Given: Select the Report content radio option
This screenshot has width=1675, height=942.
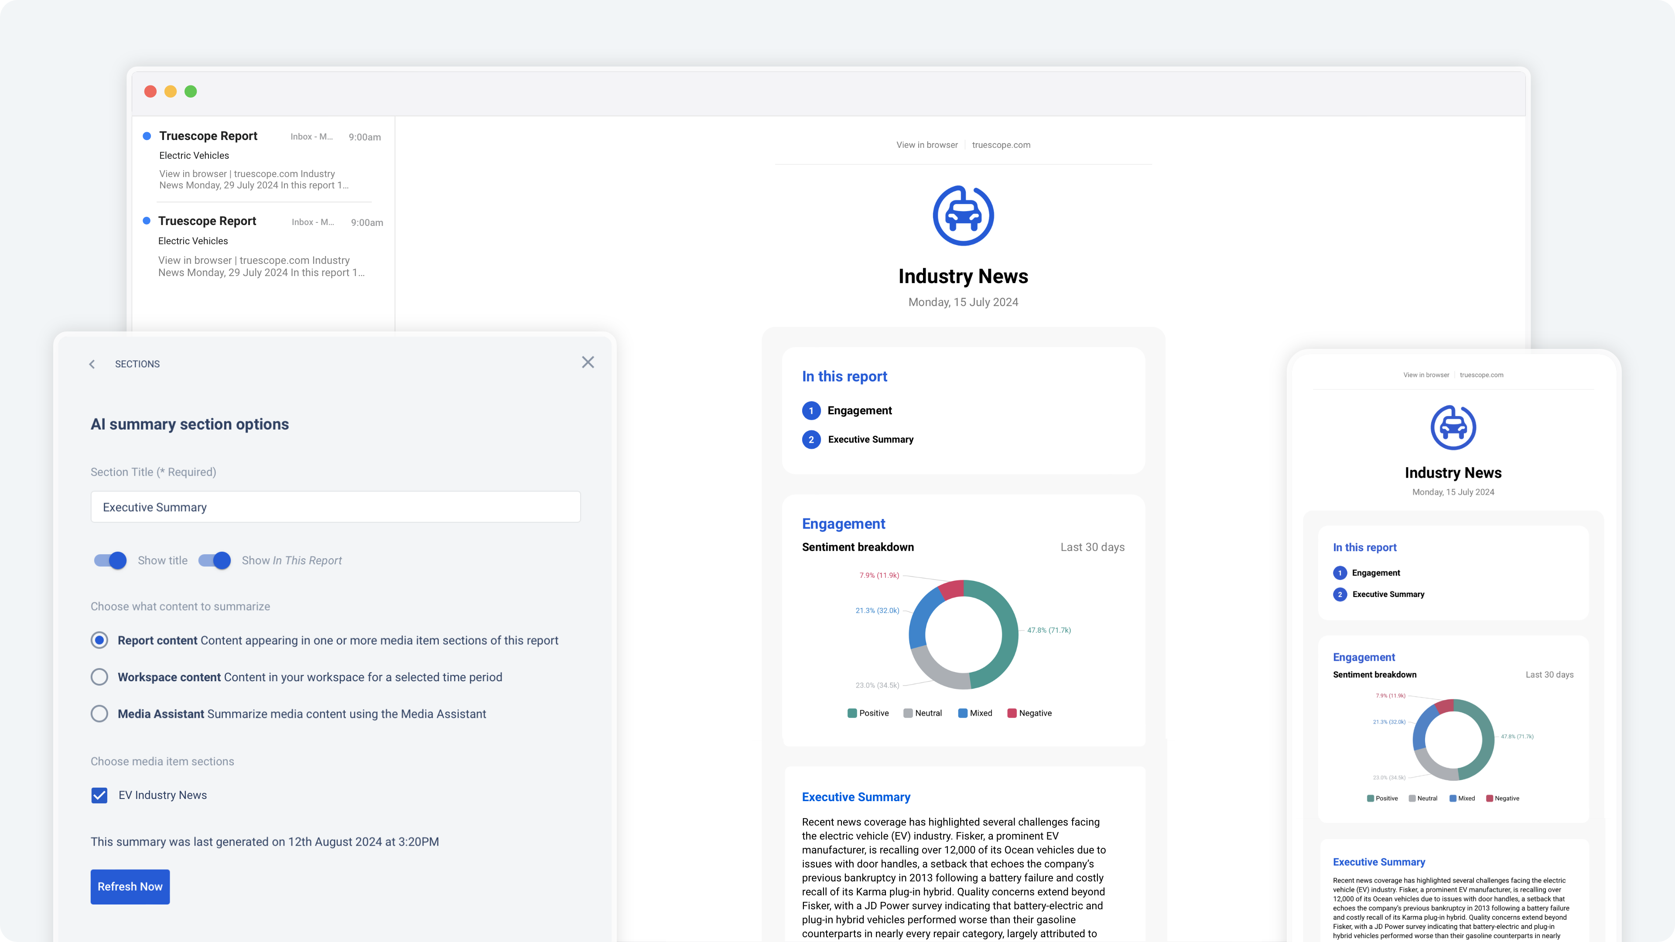Looking at the screenshot, I should [99, 640].
